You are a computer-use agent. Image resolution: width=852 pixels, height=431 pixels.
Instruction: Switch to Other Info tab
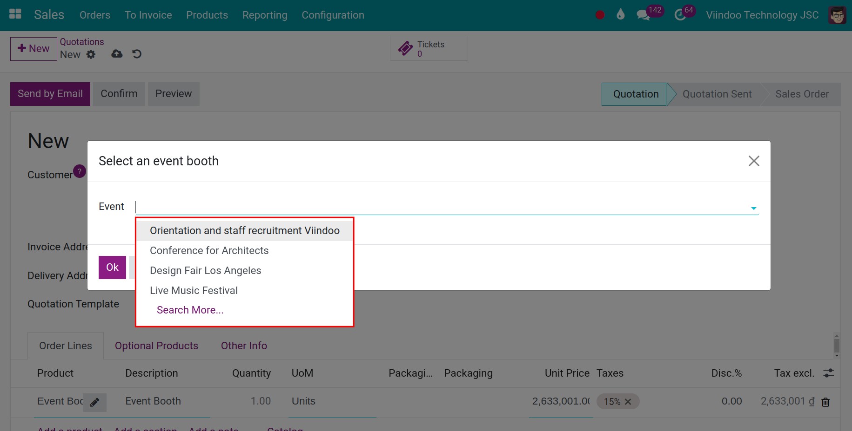tap(244, 346)
